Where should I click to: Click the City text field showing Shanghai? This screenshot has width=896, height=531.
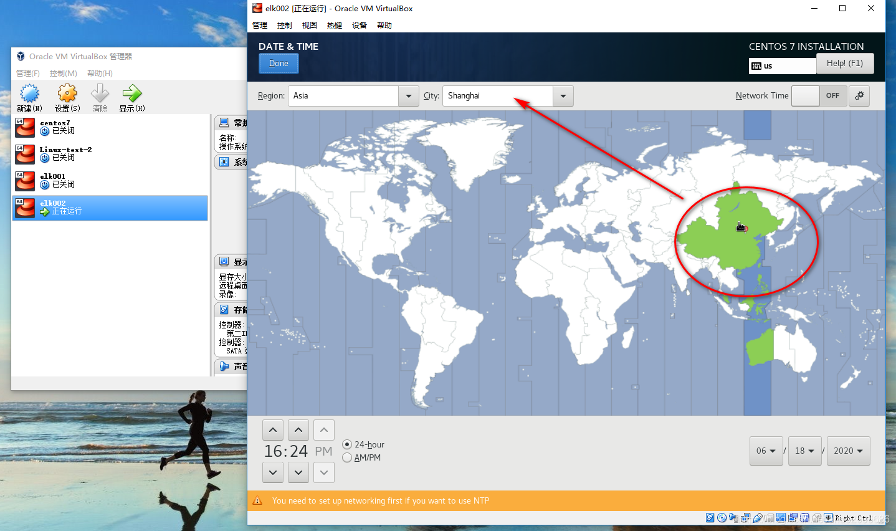click(498, 96)
